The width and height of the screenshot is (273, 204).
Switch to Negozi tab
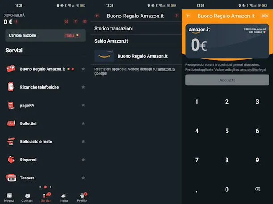point(9,198)
